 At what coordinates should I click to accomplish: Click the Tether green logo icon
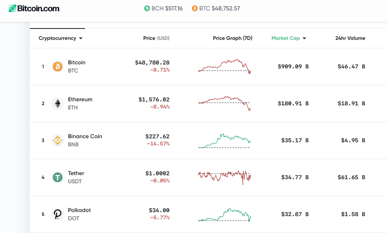click(x=57, y=177)
